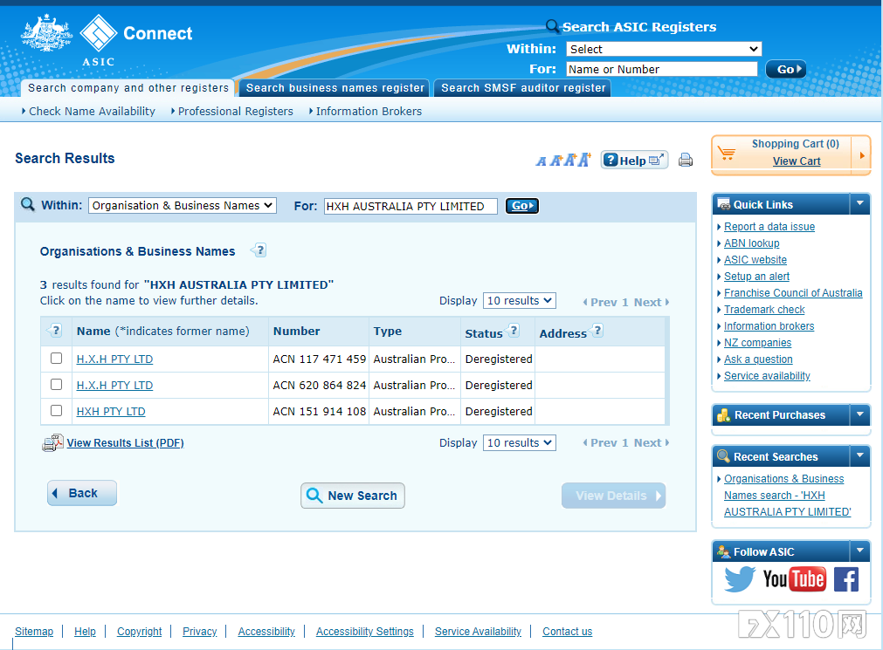Open the YouTube icon under Follow ASIC
The height and width of the screenshot is (650, 883).
794,579
